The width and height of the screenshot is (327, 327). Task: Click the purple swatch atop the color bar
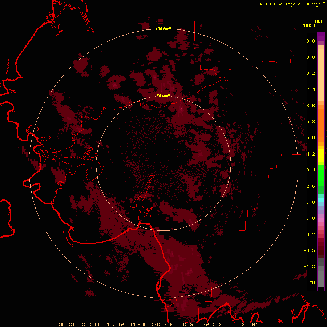tap(321, 36)
